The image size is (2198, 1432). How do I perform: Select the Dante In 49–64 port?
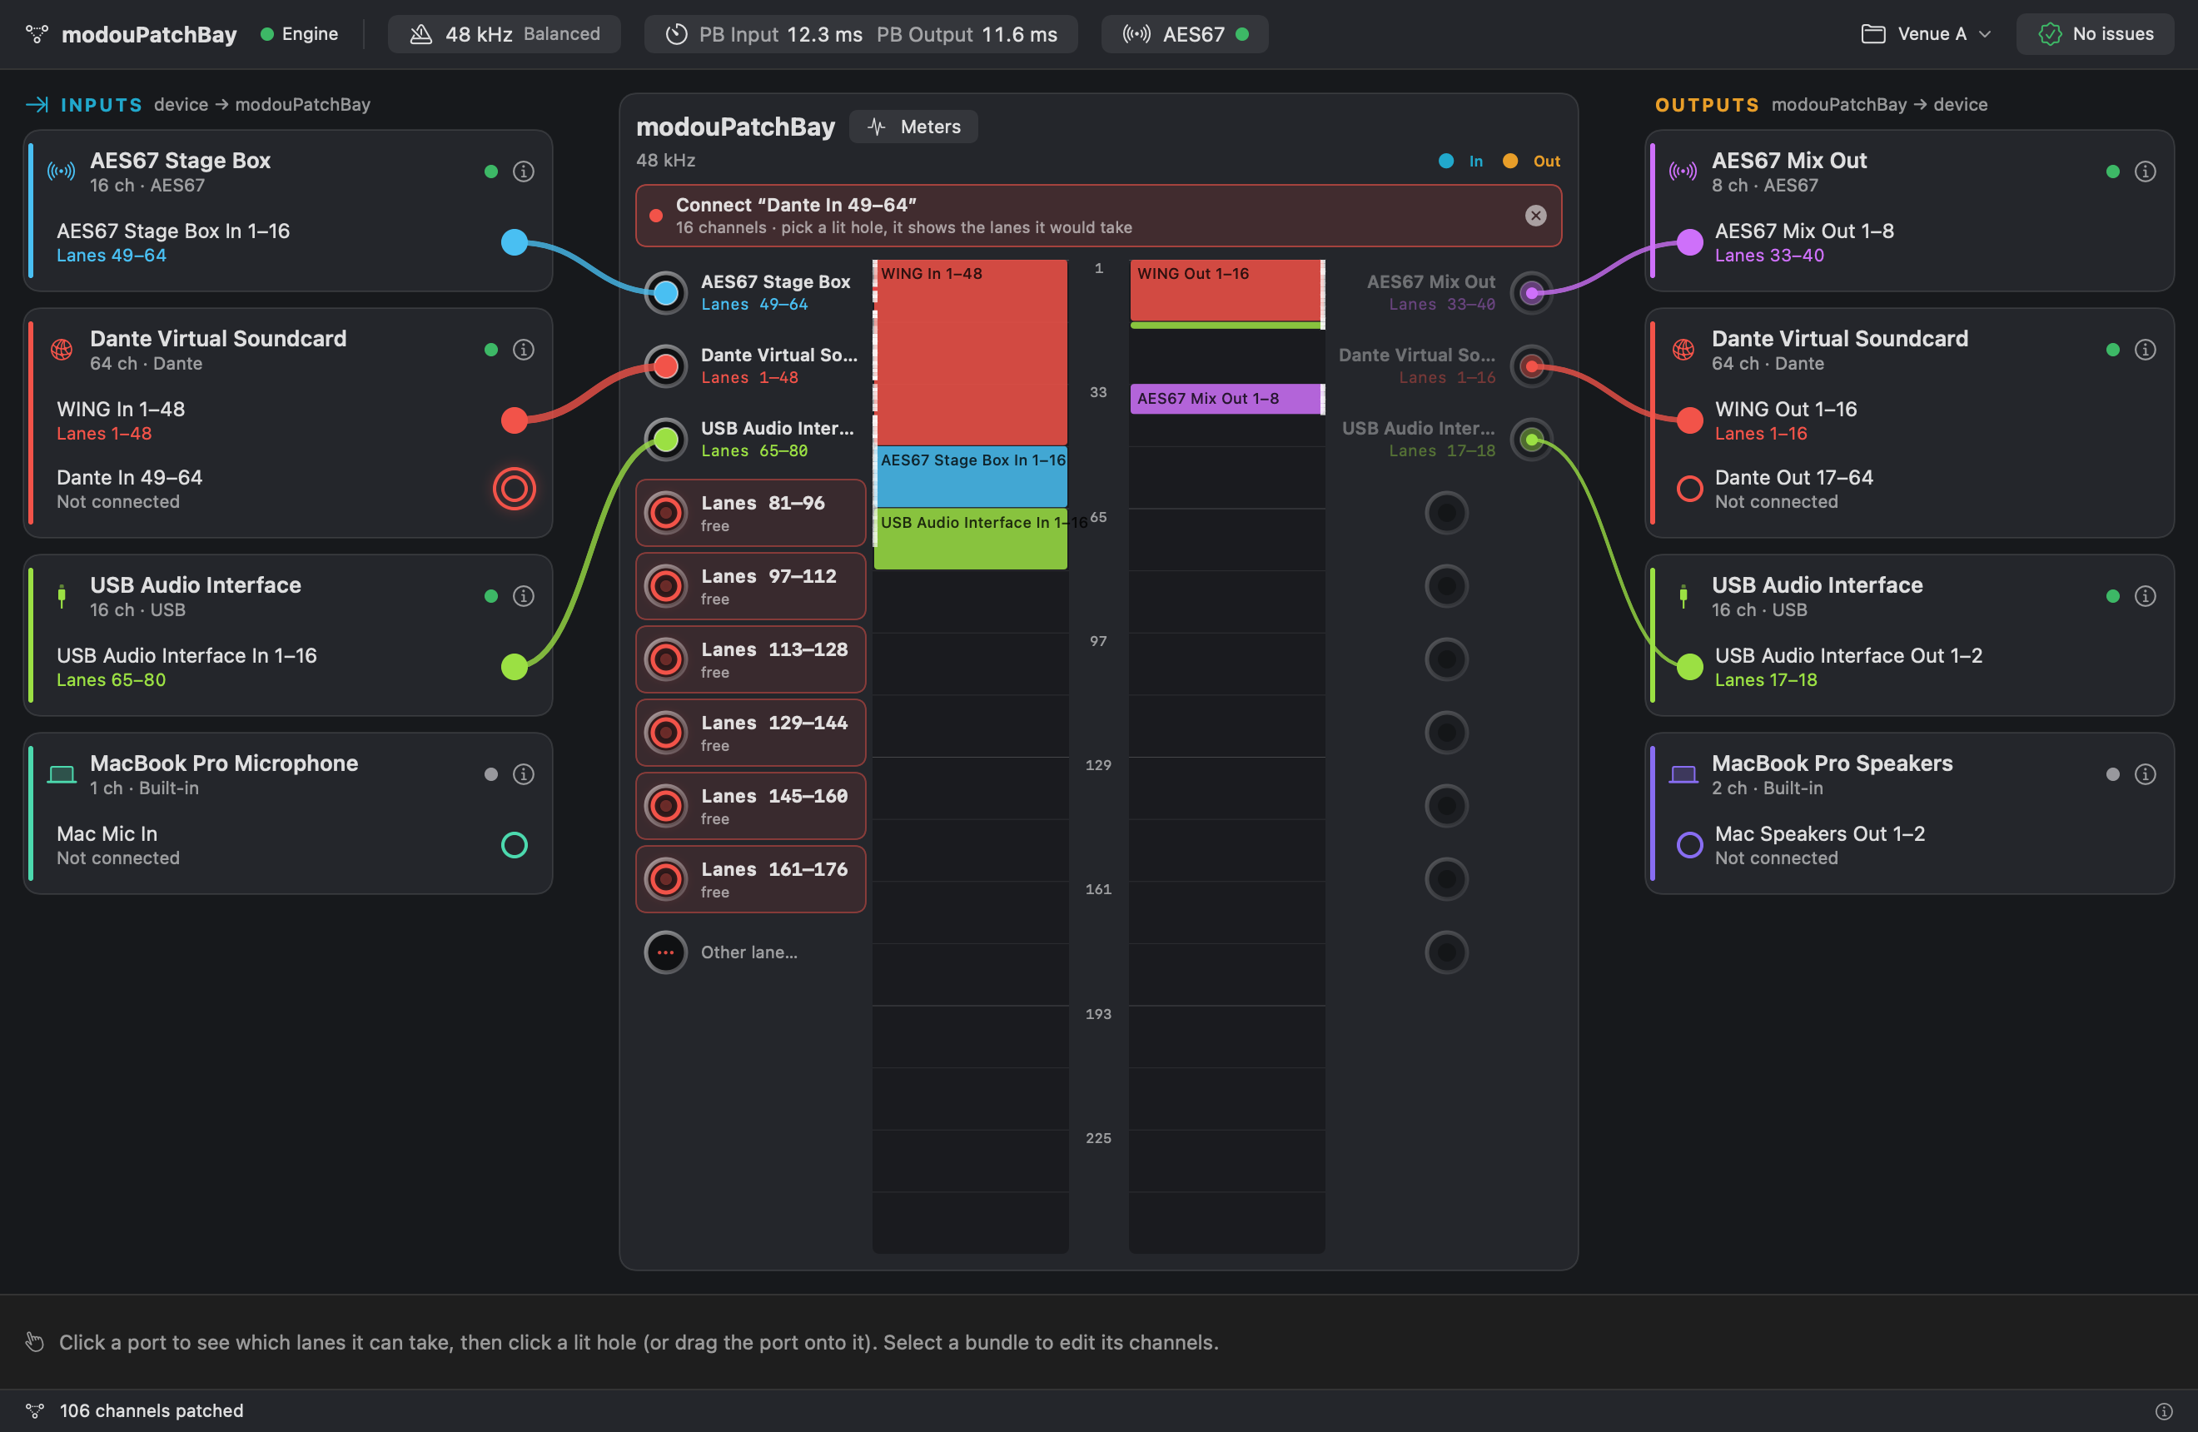coord(515,489)
